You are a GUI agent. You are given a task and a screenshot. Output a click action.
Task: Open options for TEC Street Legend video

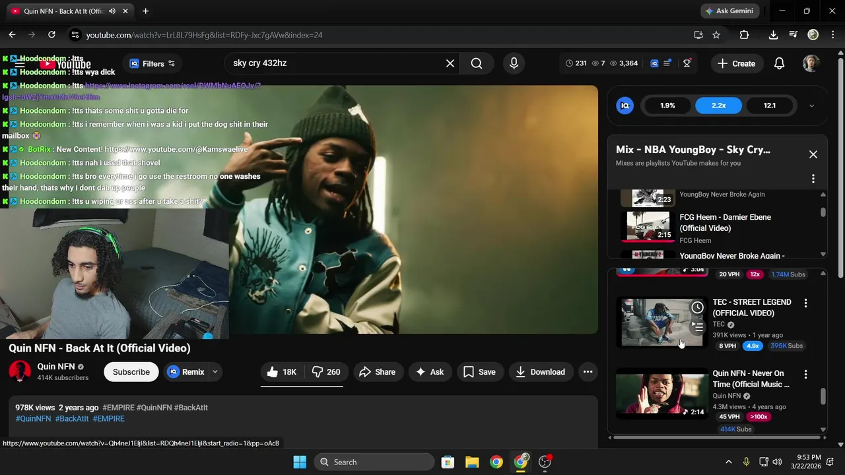tap(805, 303)
